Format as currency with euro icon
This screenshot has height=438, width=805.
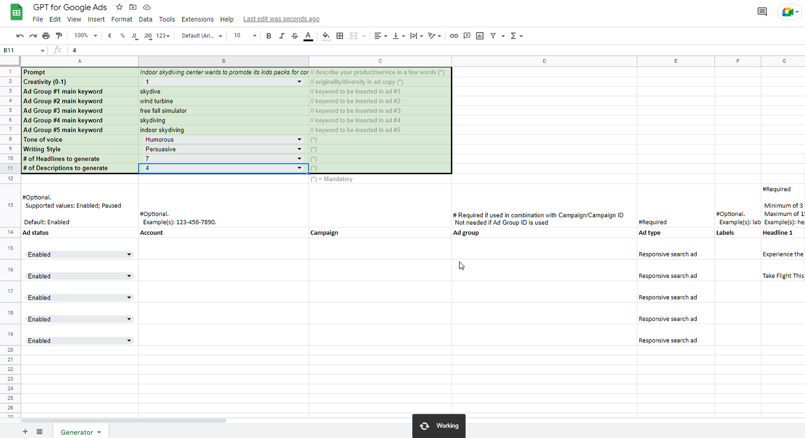pyautogui.click(x=109, y=36)
